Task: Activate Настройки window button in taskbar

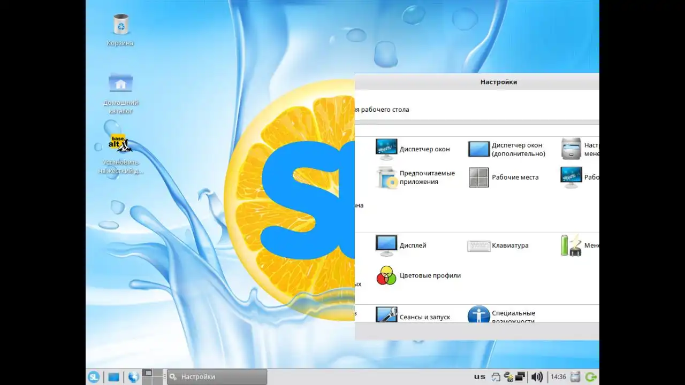Action: click(x=217, y=377)
